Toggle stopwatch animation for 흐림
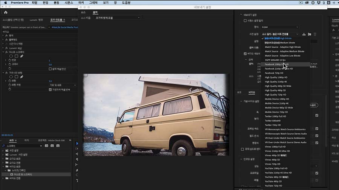339x190 pixels. coord(10,81)
